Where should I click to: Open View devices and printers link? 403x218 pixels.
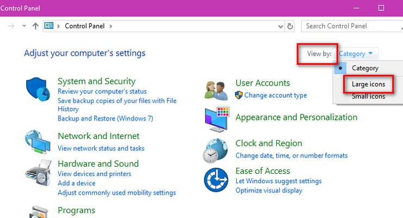(x=94, y=174)
